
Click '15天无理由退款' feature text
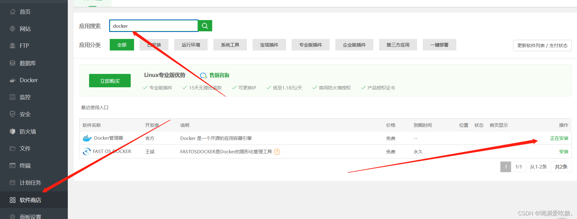point(205,88)
